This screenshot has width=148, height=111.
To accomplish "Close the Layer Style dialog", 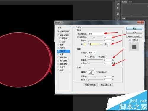I will [x=141, y=22].
